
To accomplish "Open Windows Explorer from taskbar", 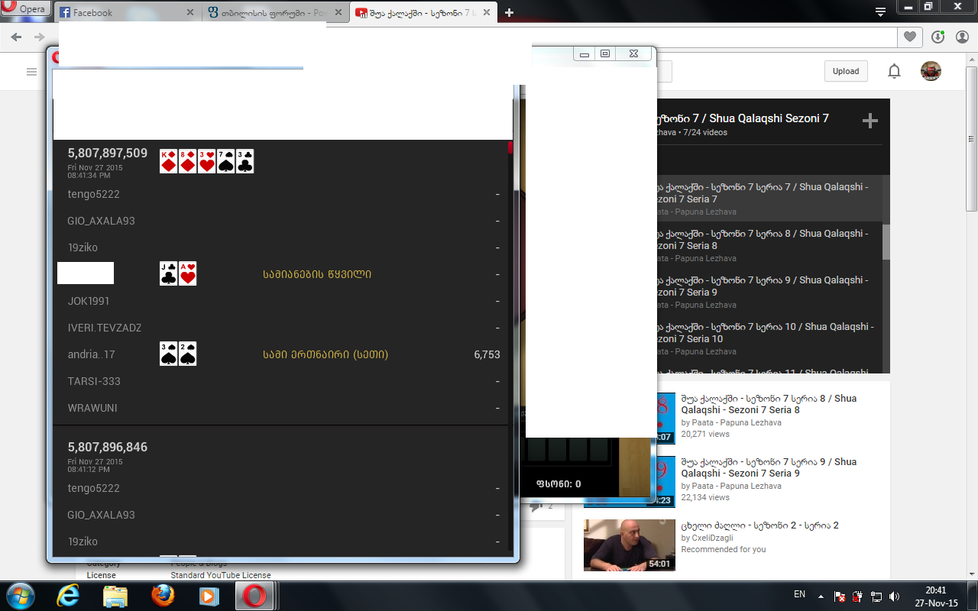I will pos(115,596).
